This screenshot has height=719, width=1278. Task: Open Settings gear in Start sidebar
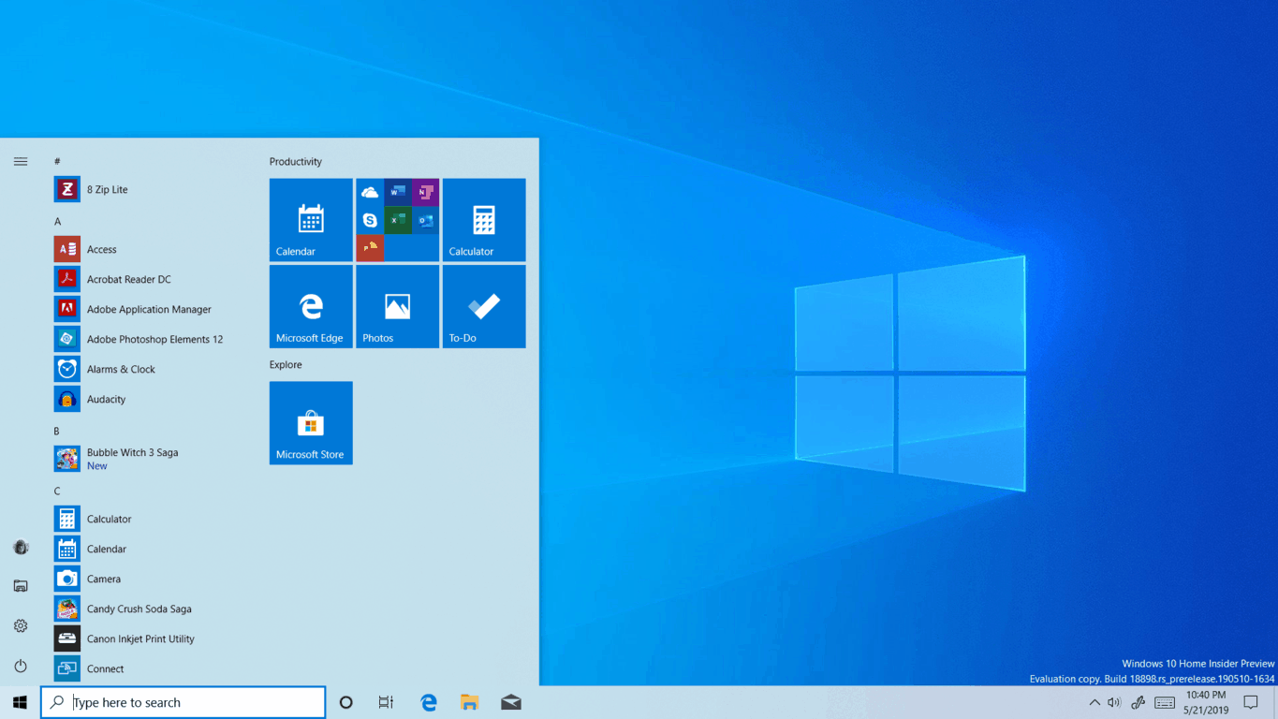click(21, 626)
